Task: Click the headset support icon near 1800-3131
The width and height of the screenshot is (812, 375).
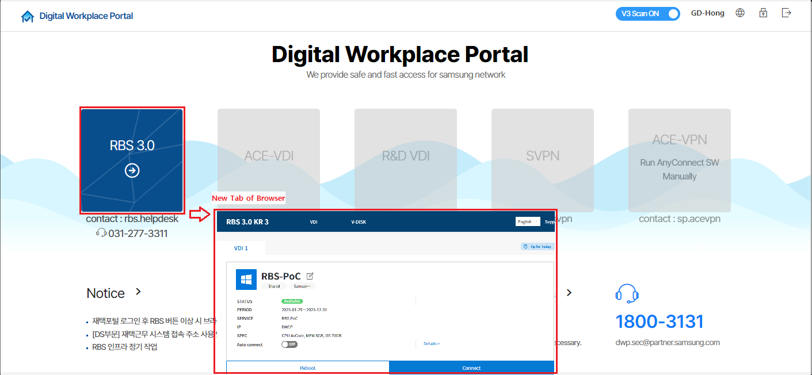Action: [x=627, y=294]
